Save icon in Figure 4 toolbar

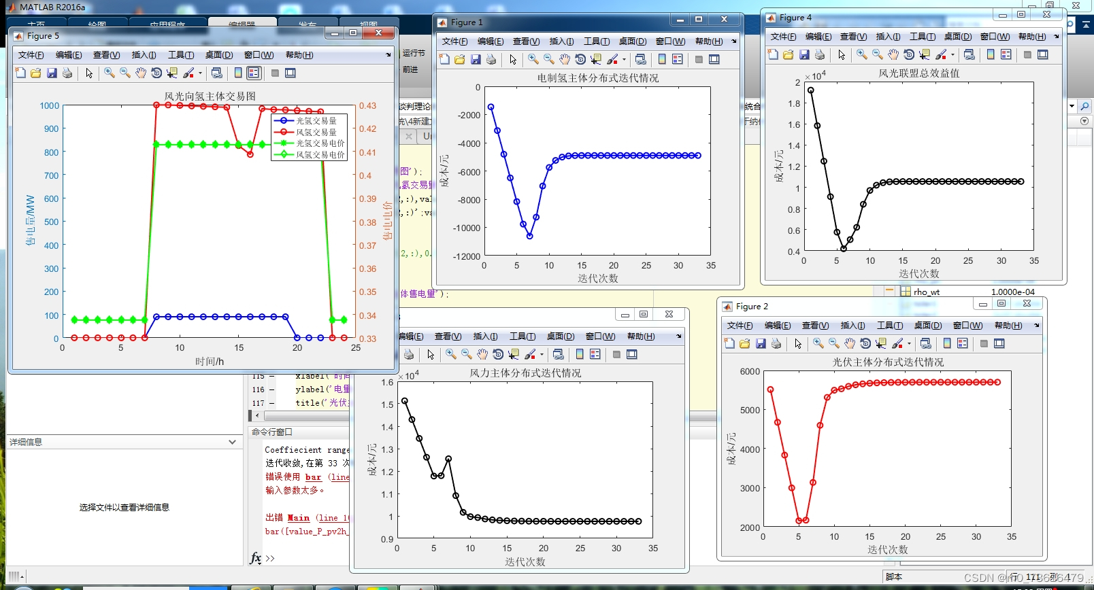[804, 54]
